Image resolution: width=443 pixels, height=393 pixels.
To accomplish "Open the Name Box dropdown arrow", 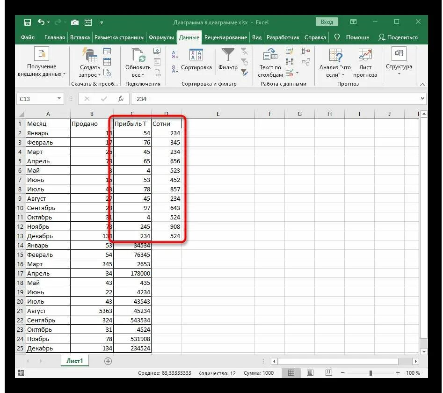I will (59, 98).
